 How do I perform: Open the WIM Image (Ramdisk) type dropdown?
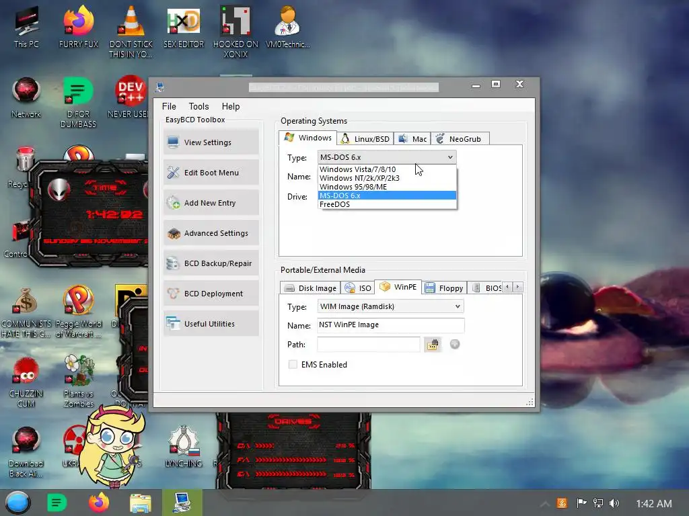(x=390, y=306)
